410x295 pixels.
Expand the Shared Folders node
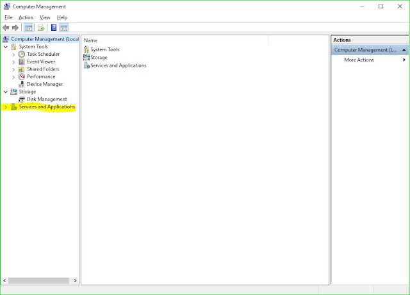(13, 70)
